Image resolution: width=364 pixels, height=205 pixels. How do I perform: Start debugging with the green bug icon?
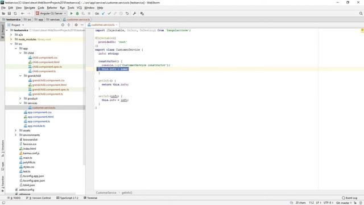pyautogui.click(x=77, y=14)
